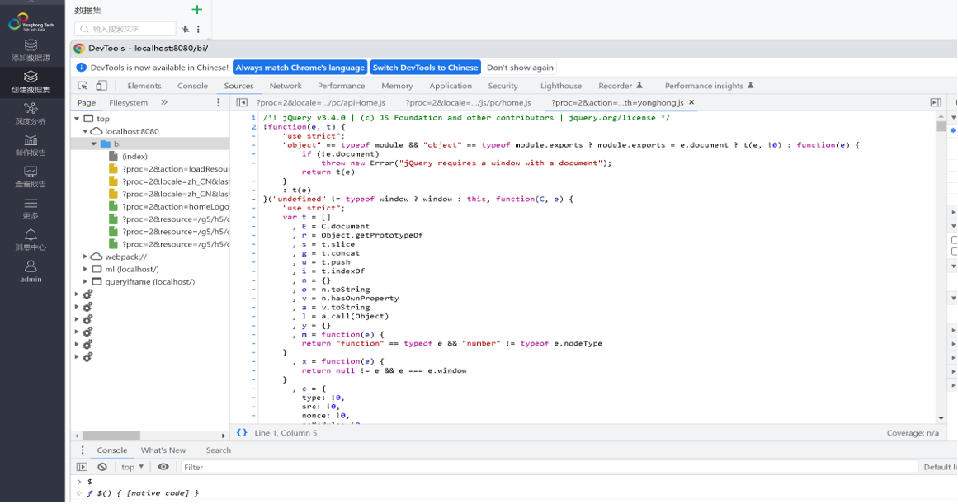The height and width of the screenshot is (504, 958).
Task: Open the 消息中心 notification bell icon
Action: click(31, 238)
